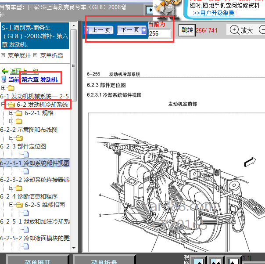Image resolution: width=265 pixels, height=264 pixels.
Task: Collapse the 6-2 发动机冷却系统 tree node
Action: pyautogui.click(x=3, y=105)
